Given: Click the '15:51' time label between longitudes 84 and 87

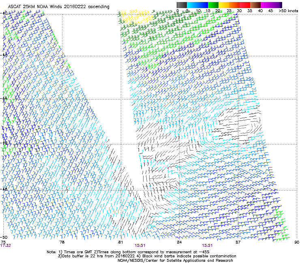Looking at the screenshot, I should (207, 246).
